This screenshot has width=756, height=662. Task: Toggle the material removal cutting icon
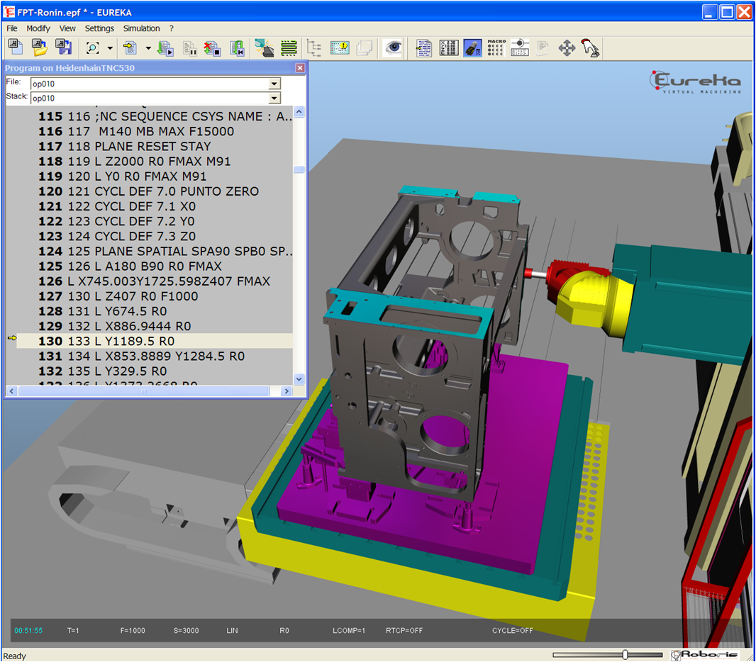tap(265, 47)
